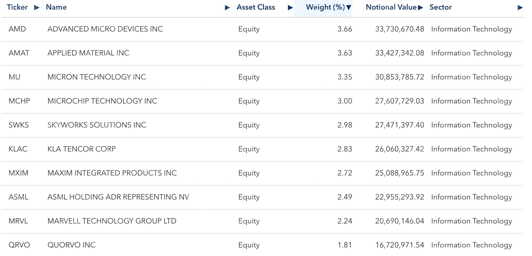
Task: Click the sort arrow next to Ticker
Action: [37, 7]
